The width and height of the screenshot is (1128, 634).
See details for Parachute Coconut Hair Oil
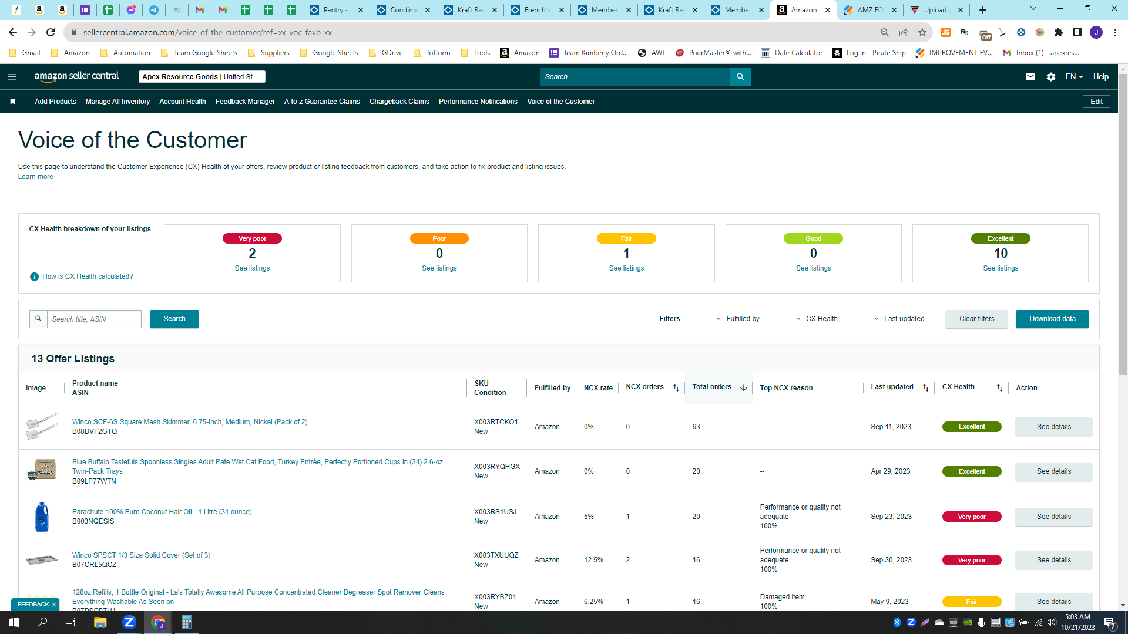tap(1053, 517)
